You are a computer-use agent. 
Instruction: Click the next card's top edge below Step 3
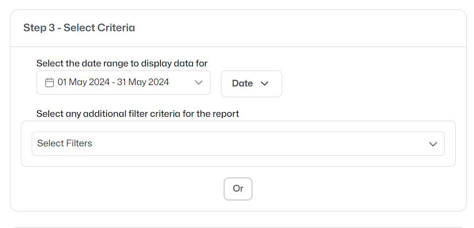238,227
